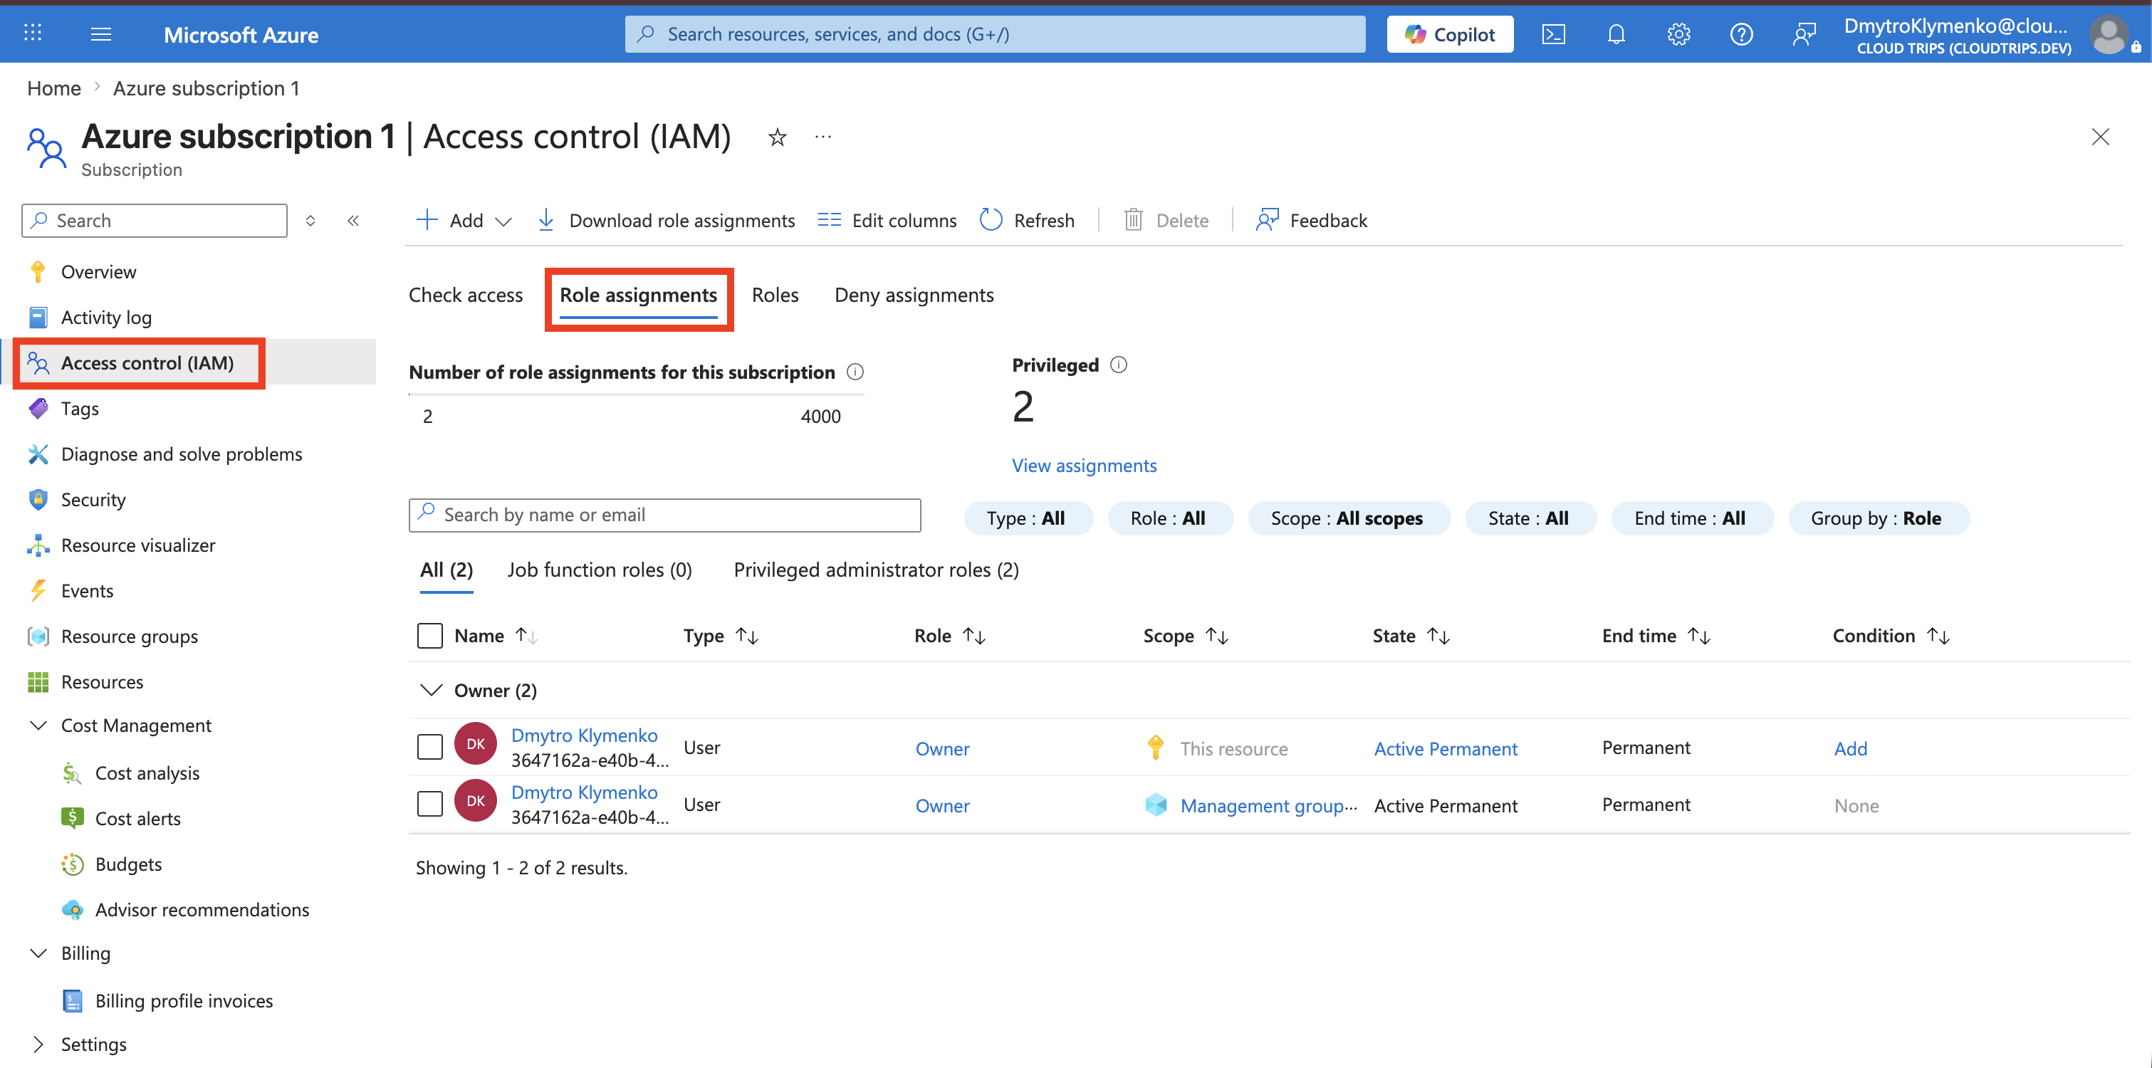Sort by State column arrows
The height and width of the screenshot is (1068, 2152).
[1438, 635]
